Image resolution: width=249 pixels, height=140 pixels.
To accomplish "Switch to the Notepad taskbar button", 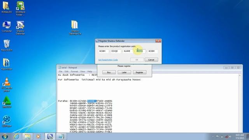I will click(61, 136).
